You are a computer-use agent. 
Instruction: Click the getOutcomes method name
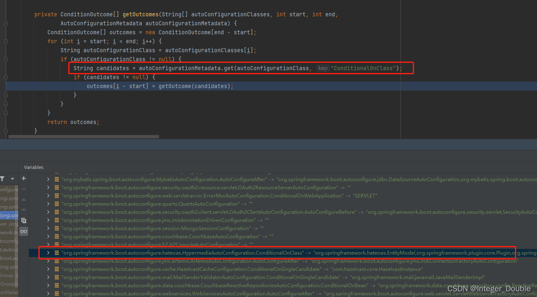pos(141,14)
